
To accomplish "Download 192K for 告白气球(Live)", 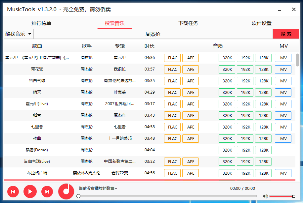I will [x=245, y=162].
